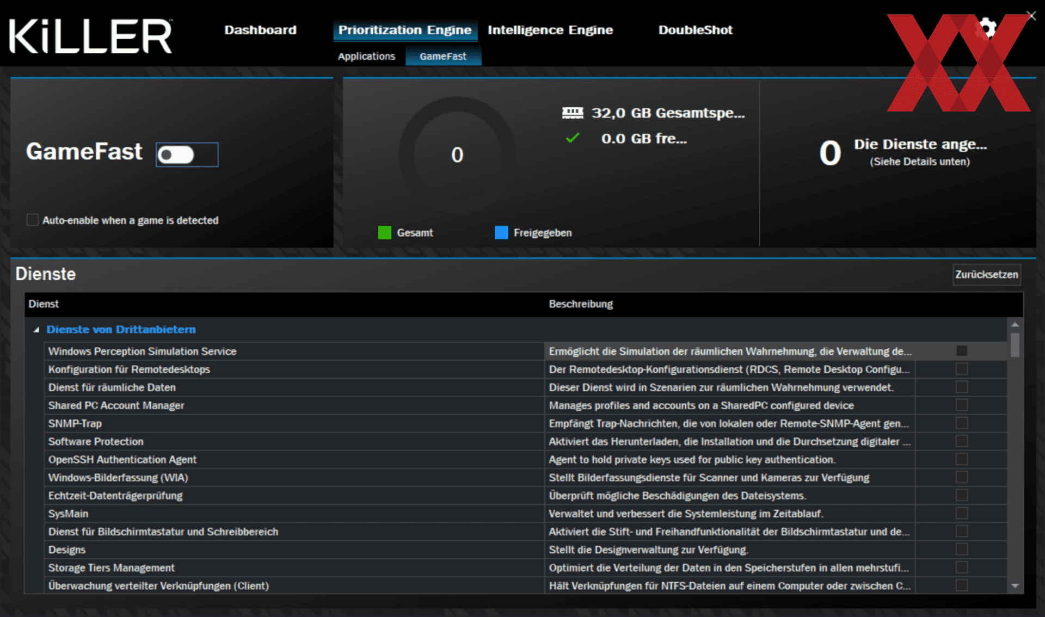Click the Beschreibung column header
Viewport: 1045px width, 617px height.
(581, 304)
